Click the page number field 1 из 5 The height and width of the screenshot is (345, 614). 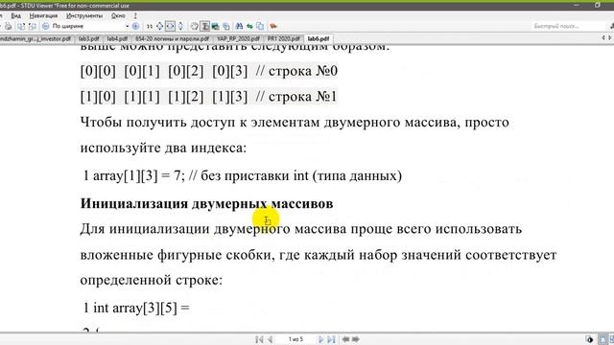coord(295,339)
